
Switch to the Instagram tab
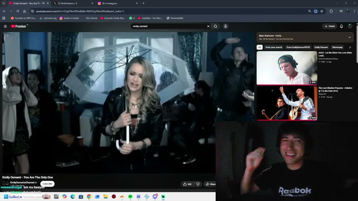click(x=117, y=3)
